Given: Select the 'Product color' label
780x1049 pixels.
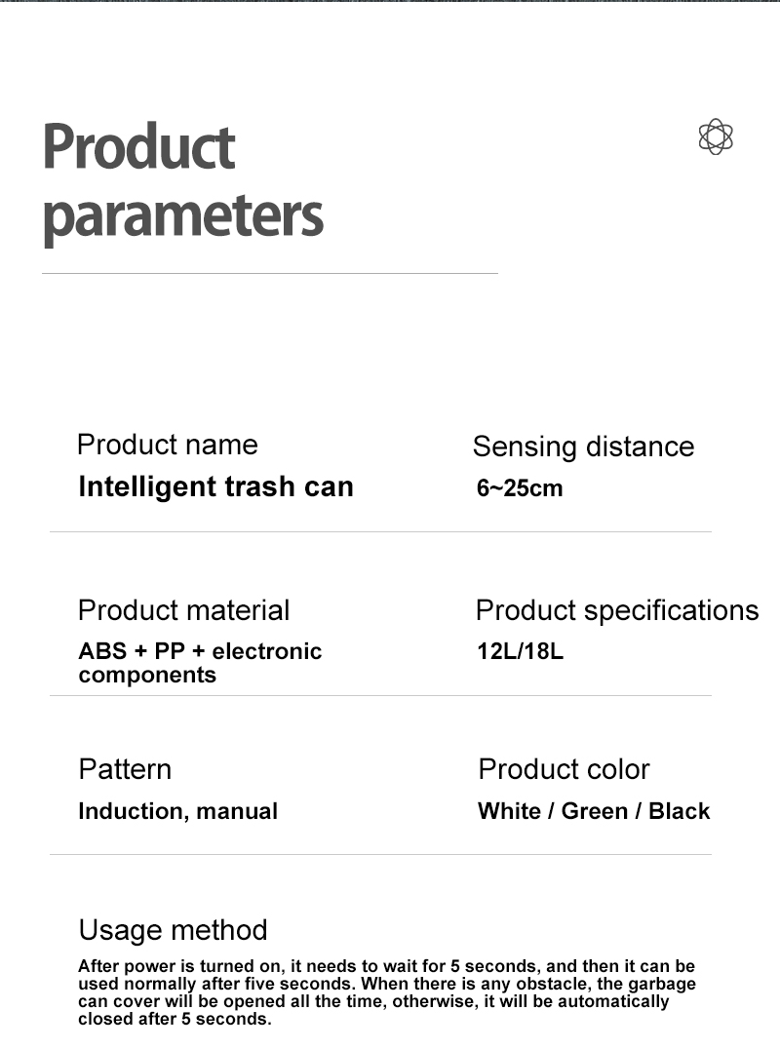Looking at the screenshot, I should pos(564,769).
